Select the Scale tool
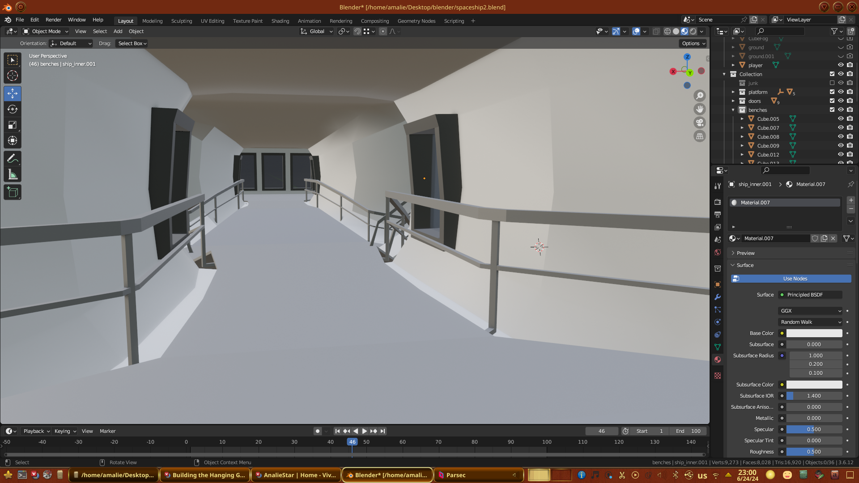 pos(13,125)
